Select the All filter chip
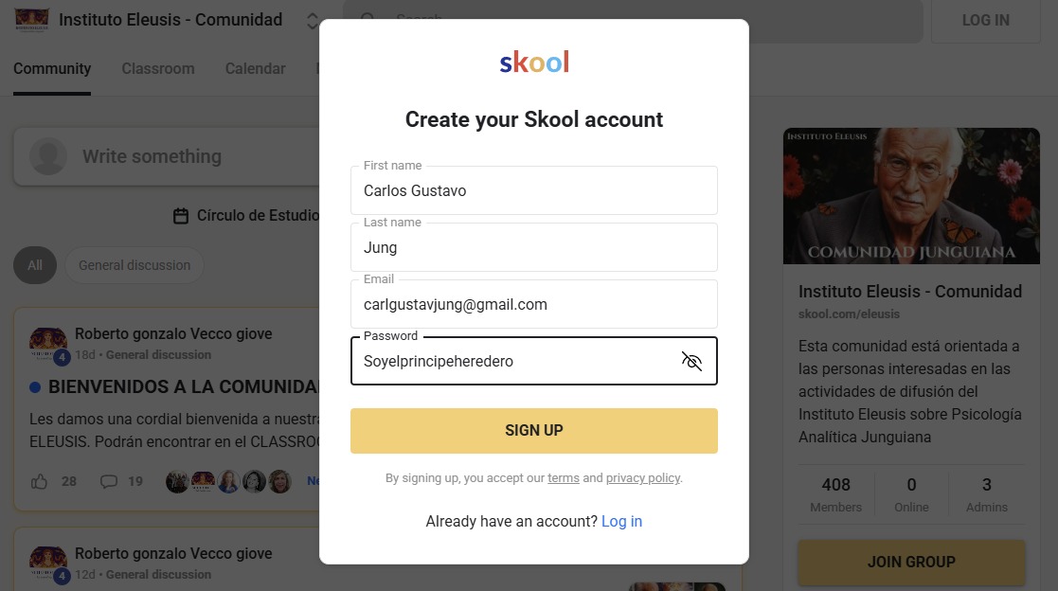Viewport: 1058px width, 591px height. click(x=35, y=265)
